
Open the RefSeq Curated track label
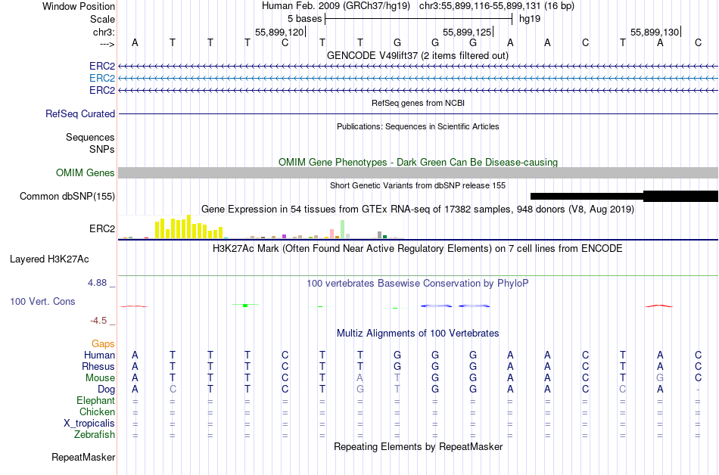click(80, 113)
